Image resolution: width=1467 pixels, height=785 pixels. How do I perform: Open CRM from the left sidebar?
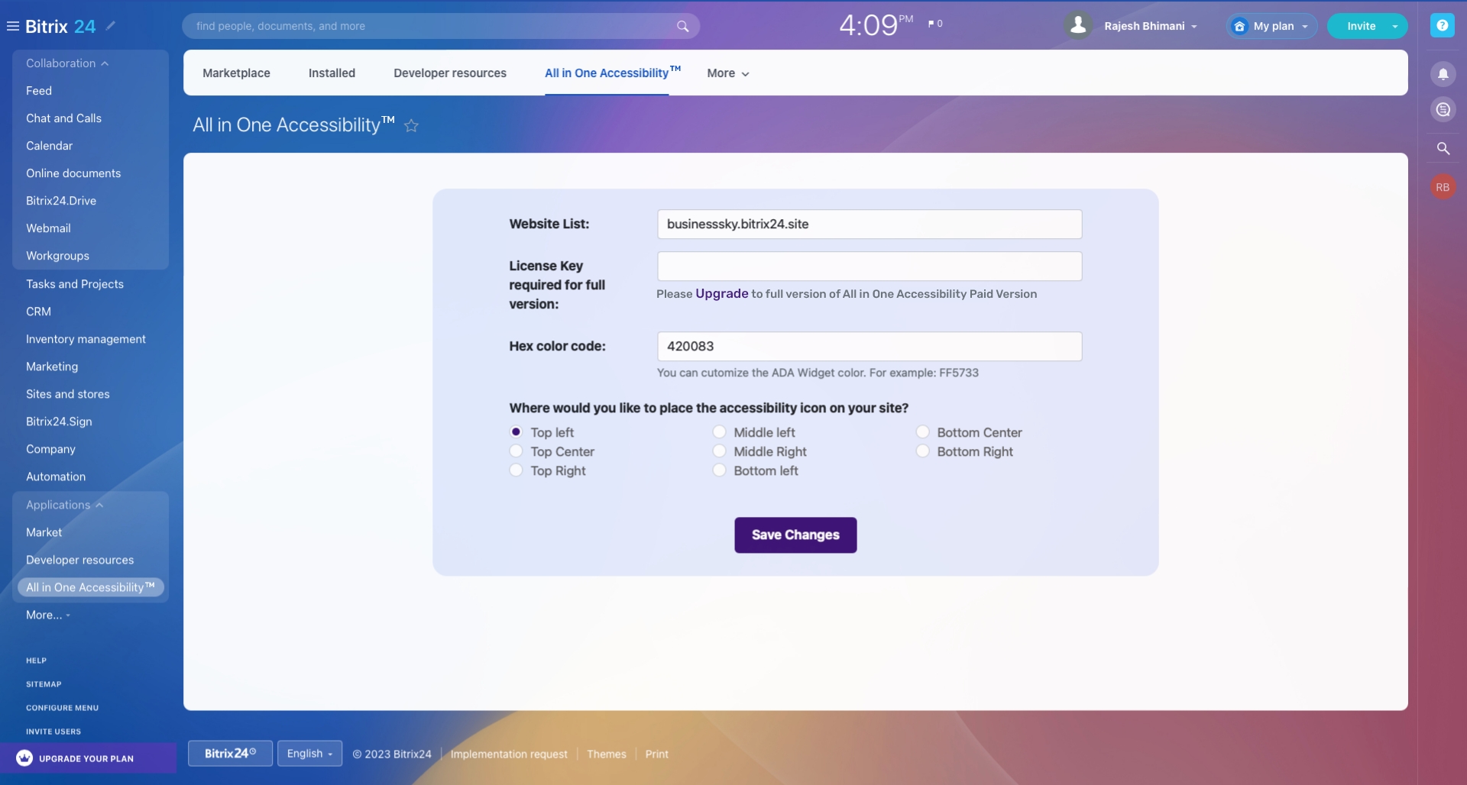(38, 312)
